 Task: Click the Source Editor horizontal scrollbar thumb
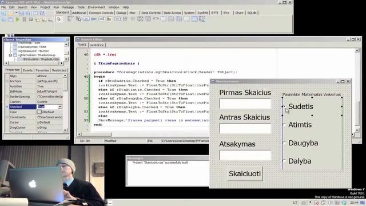pyautogui.click(x=96, y=134)
